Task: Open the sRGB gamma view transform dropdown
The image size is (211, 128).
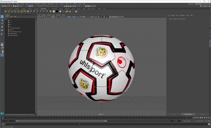Action: pyautogui.click(x=117, y=17)
